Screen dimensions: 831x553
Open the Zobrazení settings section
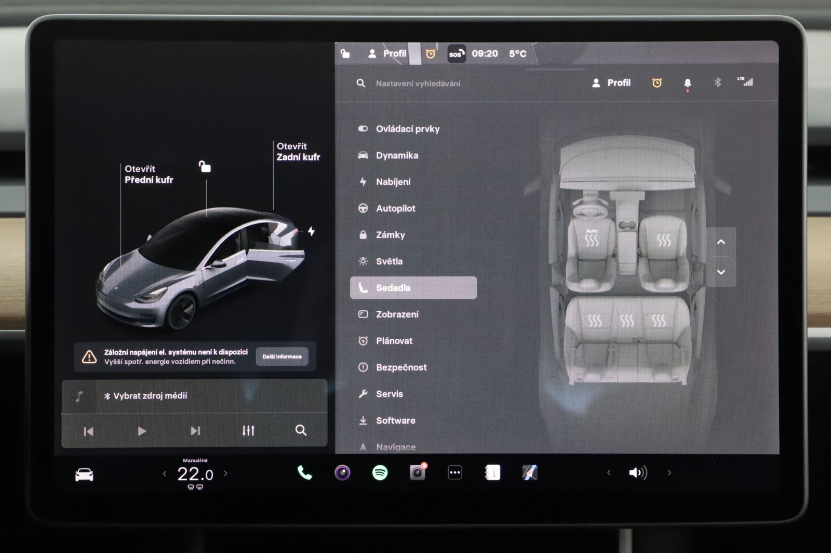397,314
